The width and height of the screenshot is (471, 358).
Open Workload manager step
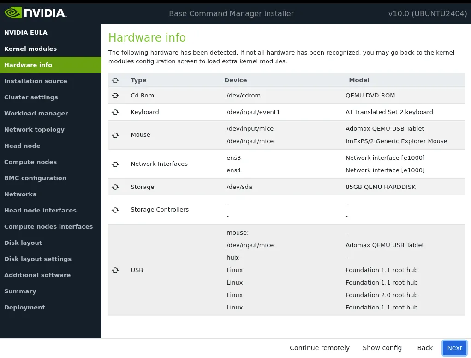point(51,114)
